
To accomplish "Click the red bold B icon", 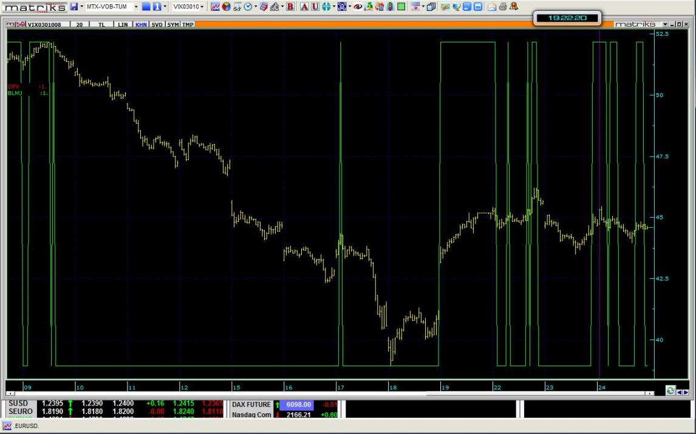I will click(x=290, y=7).
